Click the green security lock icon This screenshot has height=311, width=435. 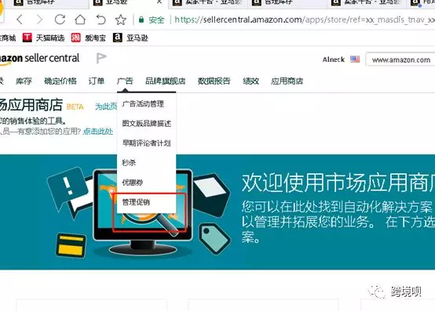[141, 20]
